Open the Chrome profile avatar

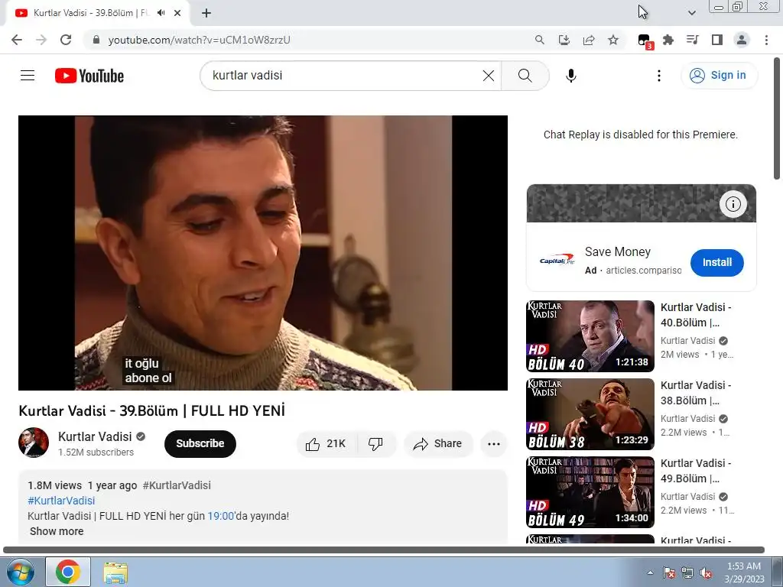tap(742, 40)
